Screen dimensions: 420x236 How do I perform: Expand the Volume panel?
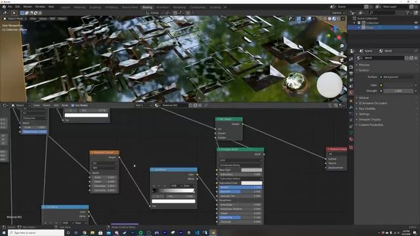pos(364,98)
